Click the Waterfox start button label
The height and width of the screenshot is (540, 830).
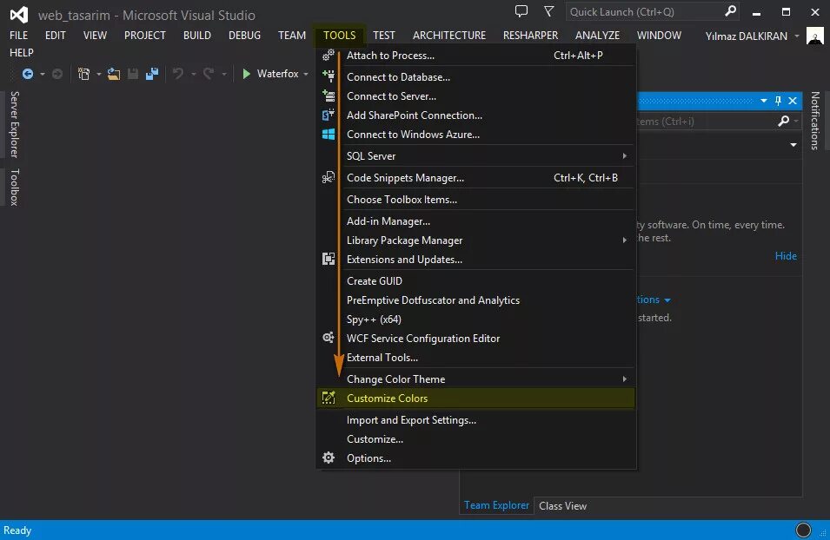pos(278,74)
